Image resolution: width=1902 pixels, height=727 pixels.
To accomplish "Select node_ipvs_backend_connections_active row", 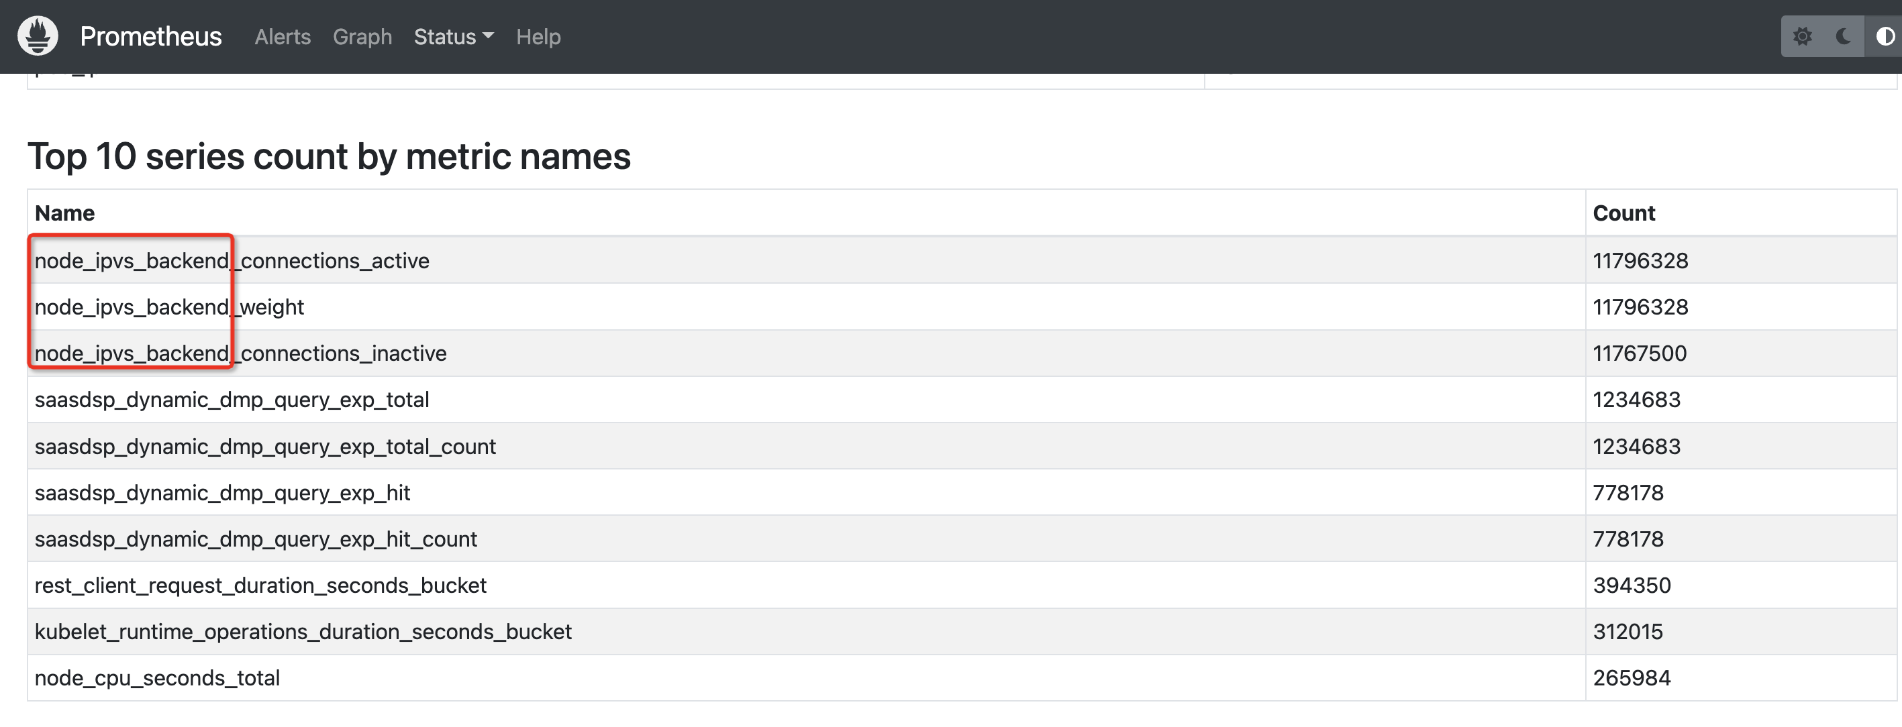I will [x=962, y=260].
